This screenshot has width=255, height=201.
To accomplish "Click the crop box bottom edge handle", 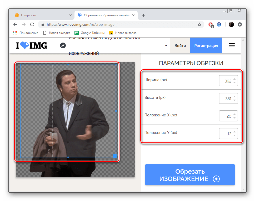I will [68, 157].
